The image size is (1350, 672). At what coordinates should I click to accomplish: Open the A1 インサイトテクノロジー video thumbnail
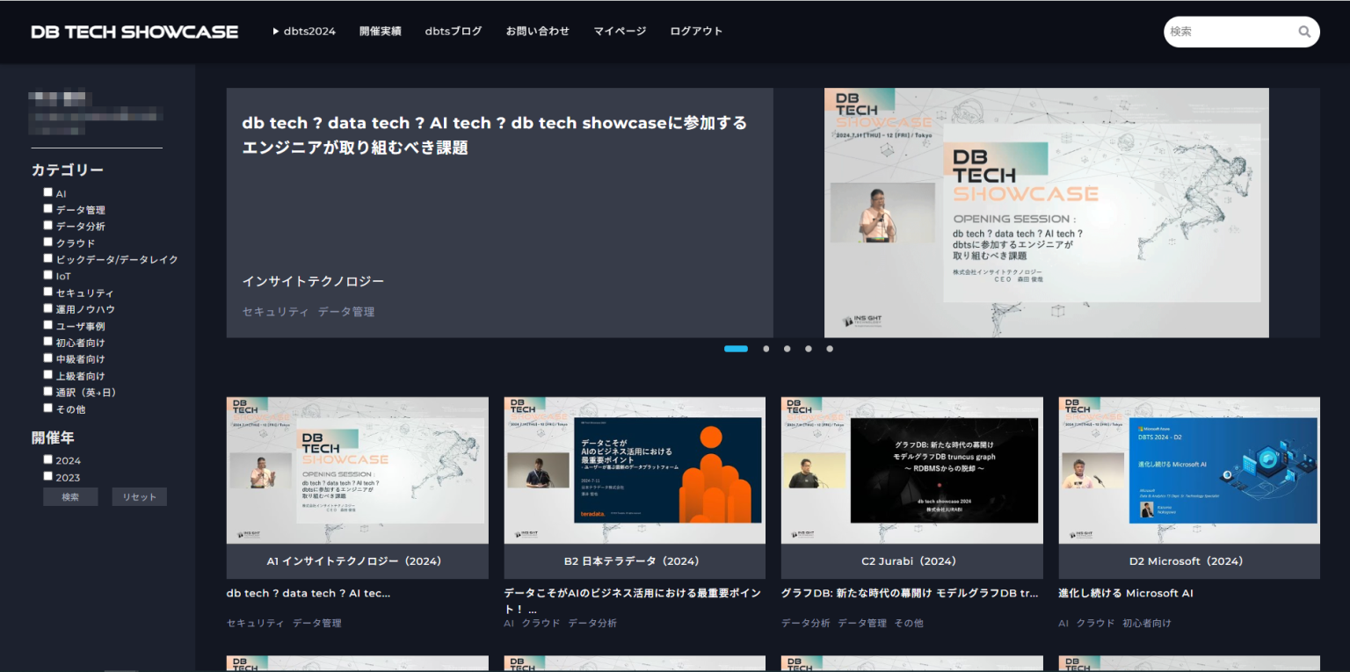[357, 470]
